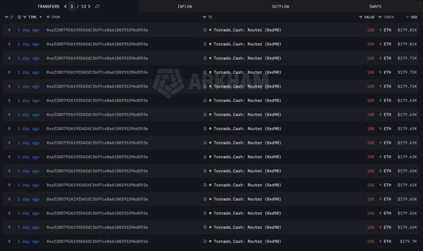
Task: Click ETH token icon in last $179.72K row
Action: click(x=380, y=86)
